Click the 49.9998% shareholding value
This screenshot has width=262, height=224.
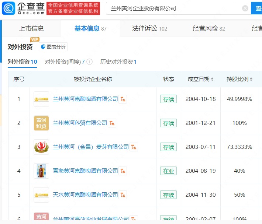(239, 99)
